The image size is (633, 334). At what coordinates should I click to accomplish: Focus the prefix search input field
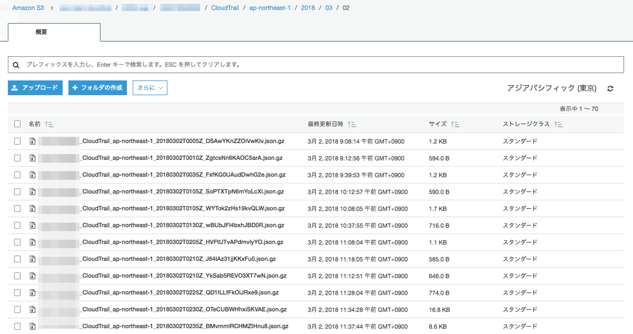tap(321, 65)
